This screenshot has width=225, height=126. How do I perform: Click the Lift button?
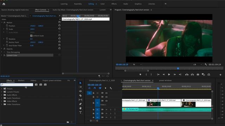[187, 75]
